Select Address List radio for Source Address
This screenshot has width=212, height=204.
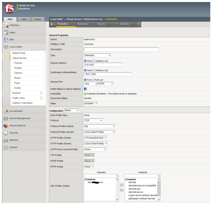tap(94, 61)
